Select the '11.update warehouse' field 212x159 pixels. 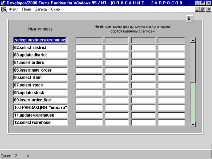point(41,115)
